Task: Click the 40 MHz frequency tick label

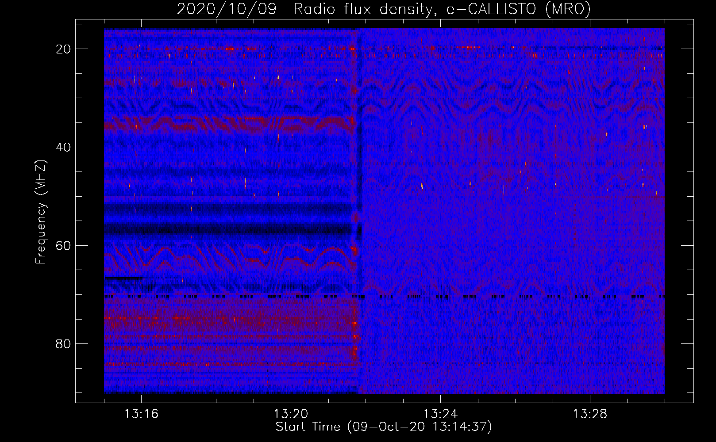Action: coord(63,147)
